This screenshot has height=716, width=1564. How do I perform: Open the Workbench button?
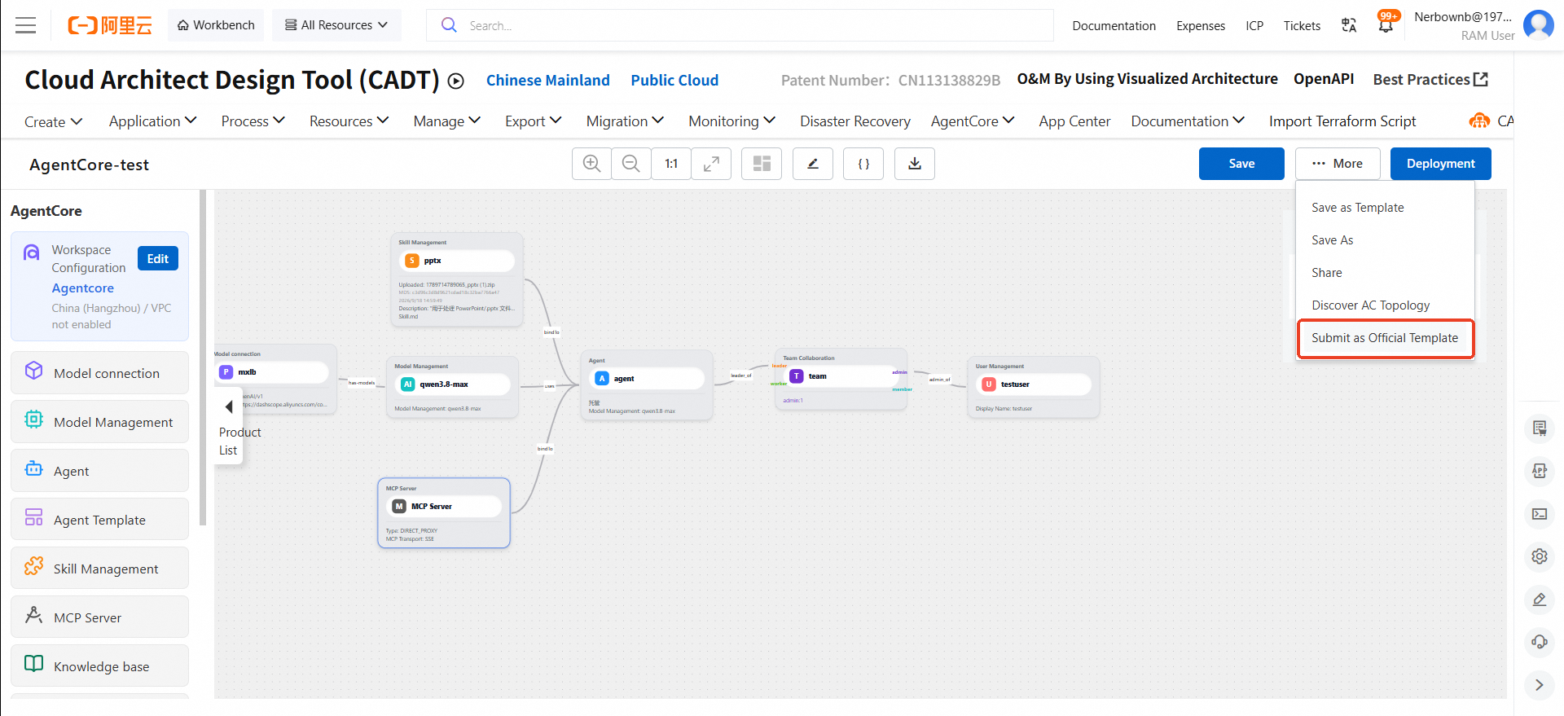(x=216, y=25)
